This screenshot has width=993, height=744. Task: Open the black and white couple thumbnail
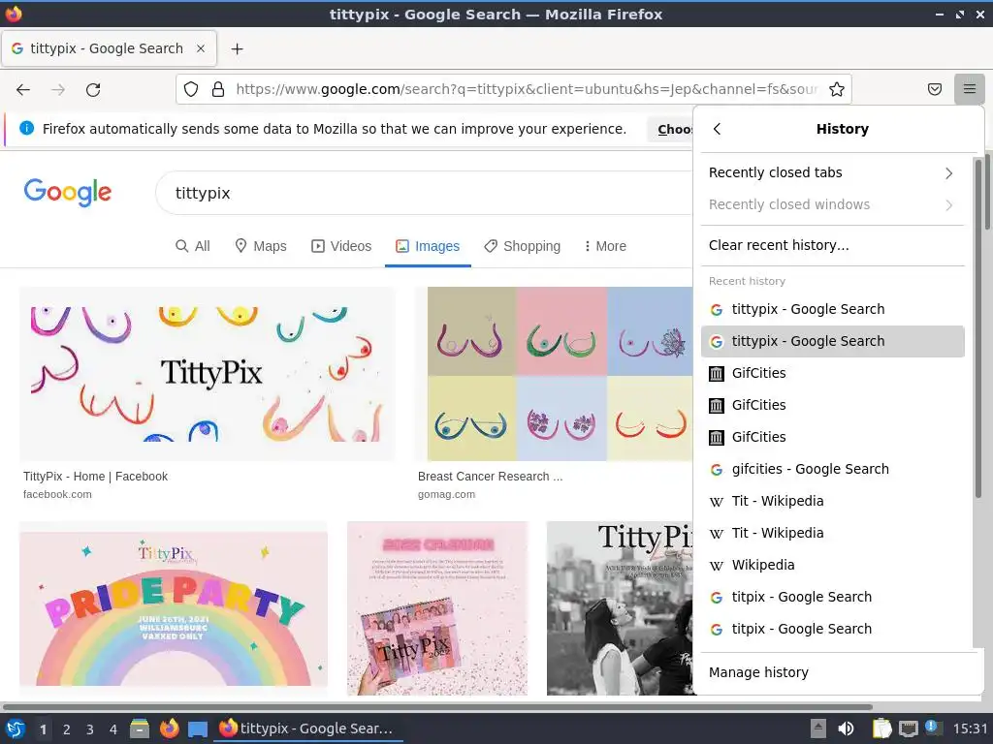tap(620, 608)
